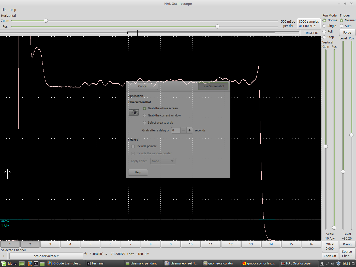Click the Chan Off button
Screen dimensions: 356x267
coord(330,256)
